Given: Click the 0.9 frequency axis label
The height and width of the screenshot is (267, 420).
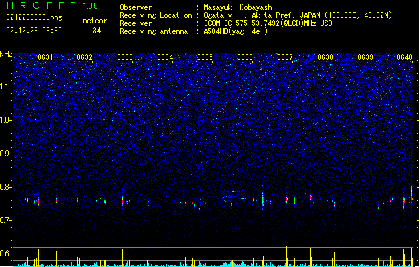Looking at the screenshot, I should [6, 154].
